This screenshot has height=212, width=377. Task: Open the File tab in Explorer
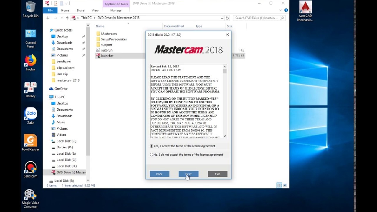pos(50,10)
